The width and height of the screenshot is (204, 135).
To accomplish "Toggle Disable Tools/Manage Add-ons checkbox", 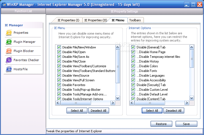I will pyautogui.click(x=59, y=94).
